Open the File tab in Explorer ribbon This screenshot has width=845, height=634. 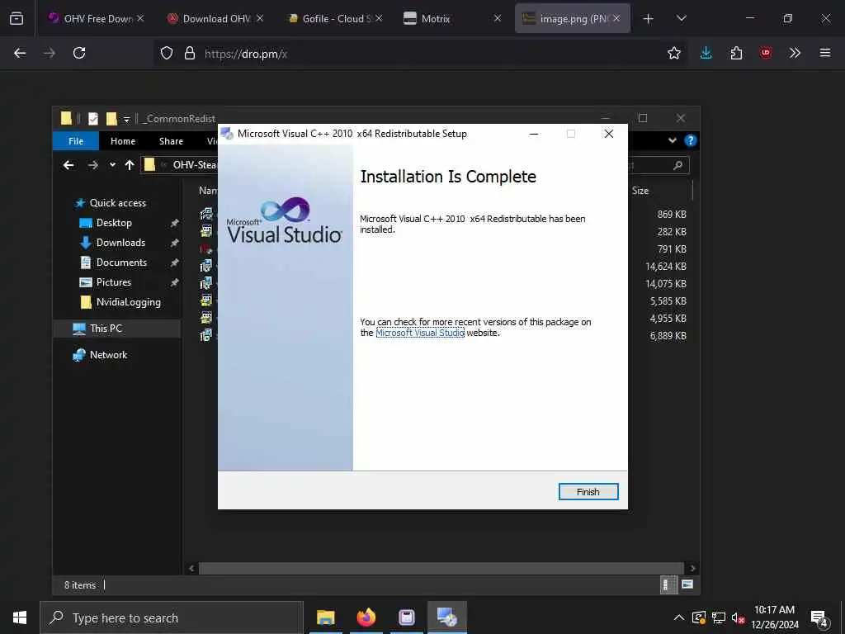(75, 141)
